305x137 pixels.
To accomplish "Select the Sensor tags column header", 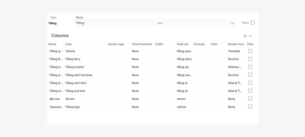I will tap(116, 44).
